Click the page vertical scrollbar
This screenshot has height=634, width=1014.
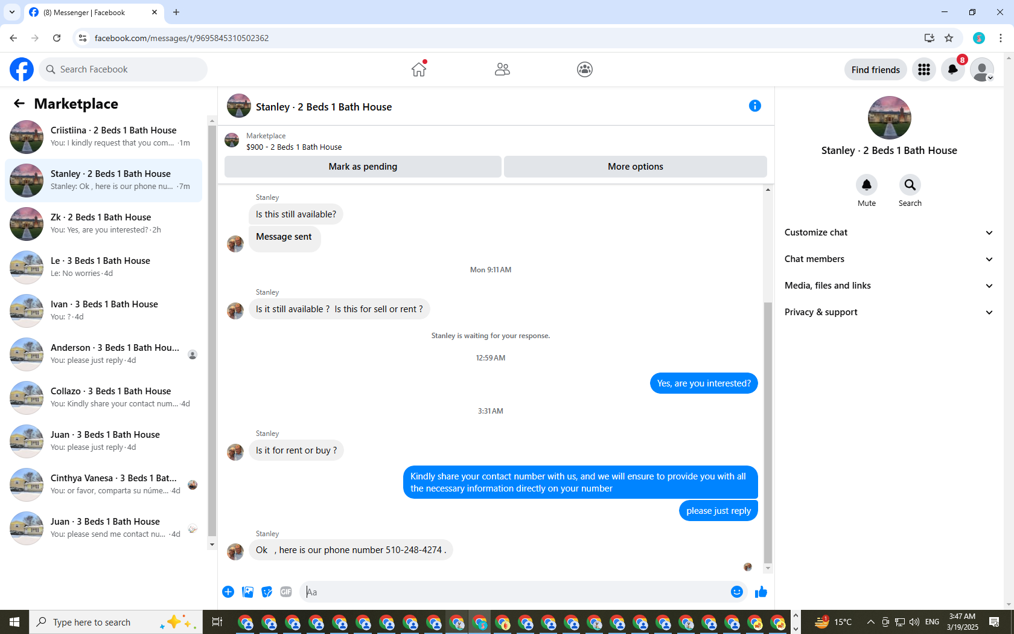point(1009,331)
